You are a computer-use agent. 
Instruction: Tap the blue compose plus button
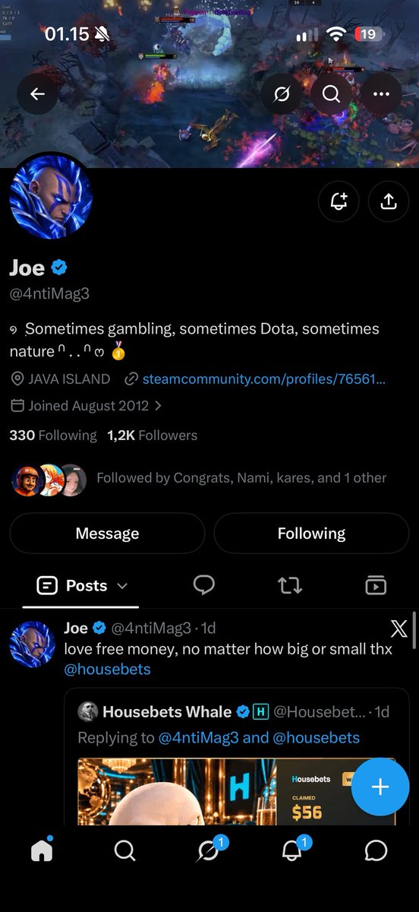click(380, 787)
